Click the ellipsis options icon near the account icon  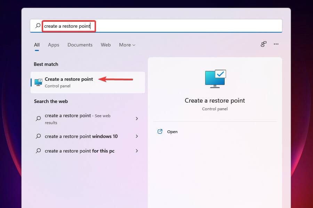click(276, 44)
